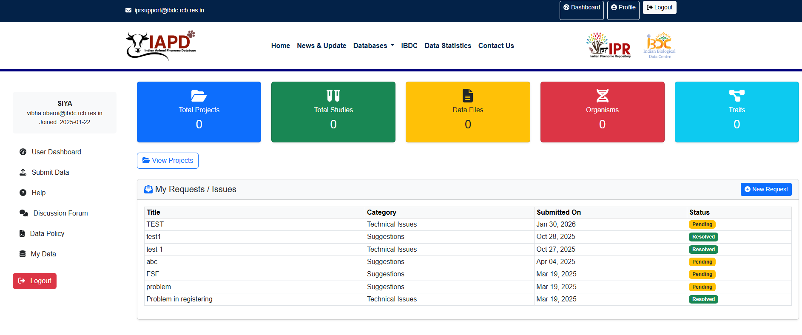The image size is (802, 335).
Task: Open Discussion Forum from the sidebar
Action: (60, 213)
